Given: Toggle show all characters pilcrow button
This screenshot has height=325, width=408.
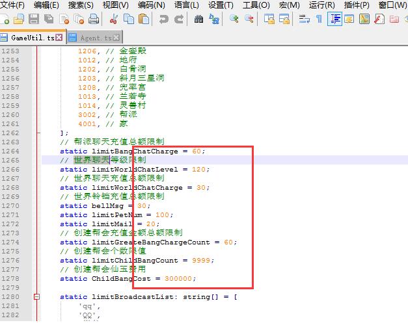Looking at the screenshot, I should [319, 19].
